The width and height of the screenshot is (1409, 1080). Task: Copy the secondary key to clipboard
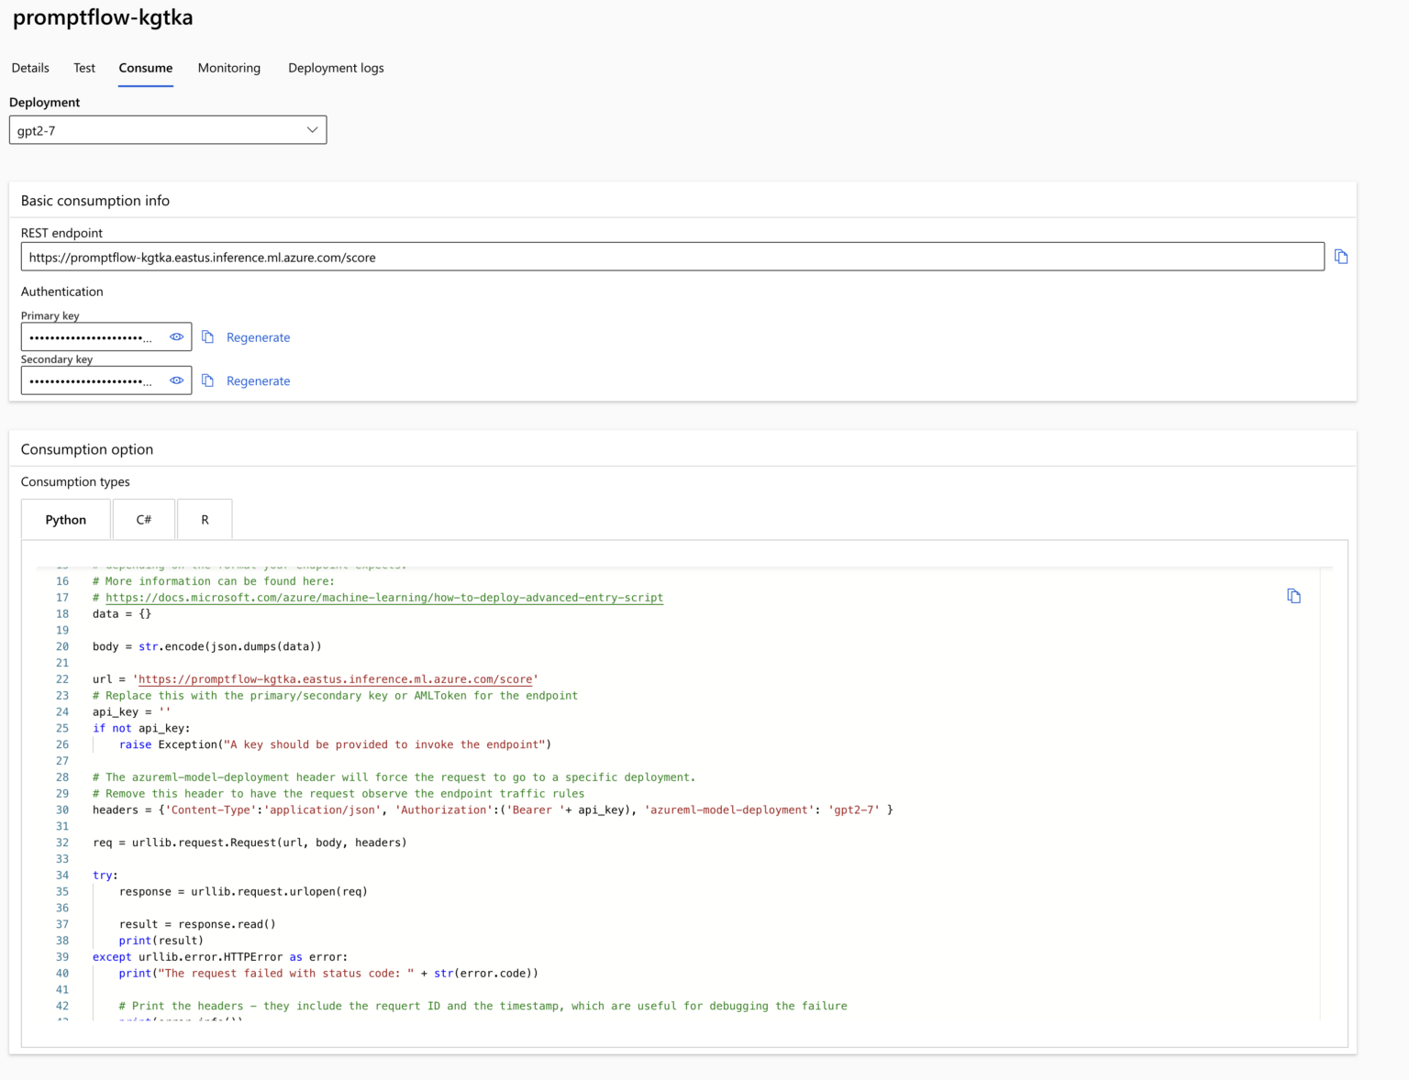click(206, 380)
